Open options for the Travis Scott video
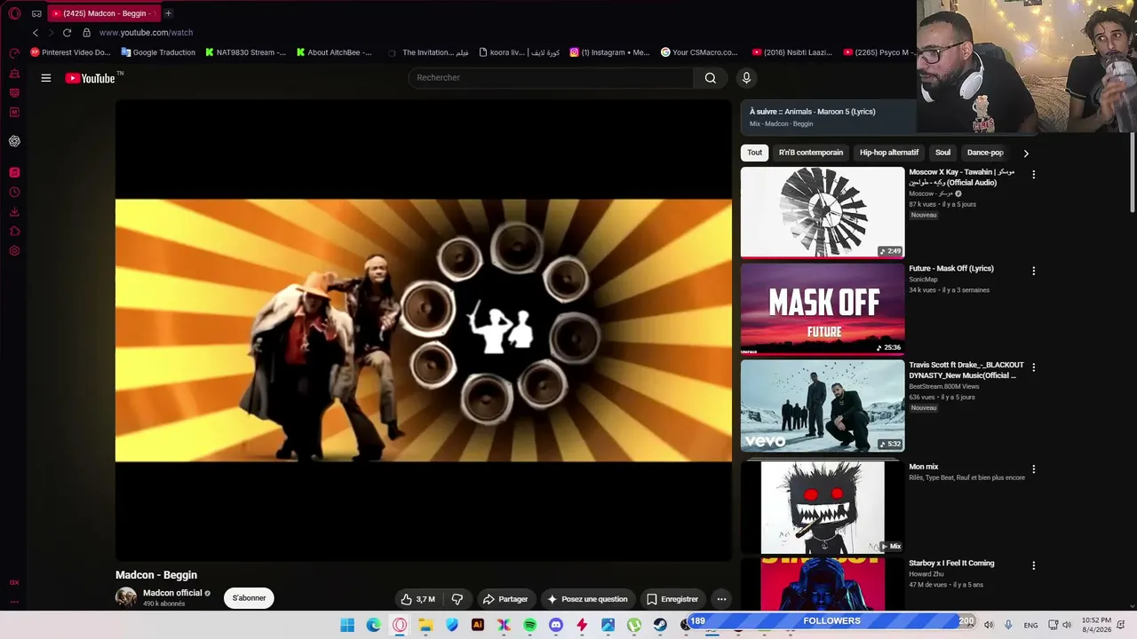 coord(1033,367)
